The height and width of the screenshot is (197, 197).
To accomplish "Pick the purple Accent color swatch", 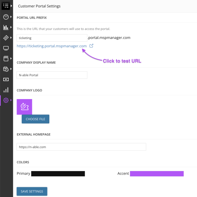I will tap(157, 174).
